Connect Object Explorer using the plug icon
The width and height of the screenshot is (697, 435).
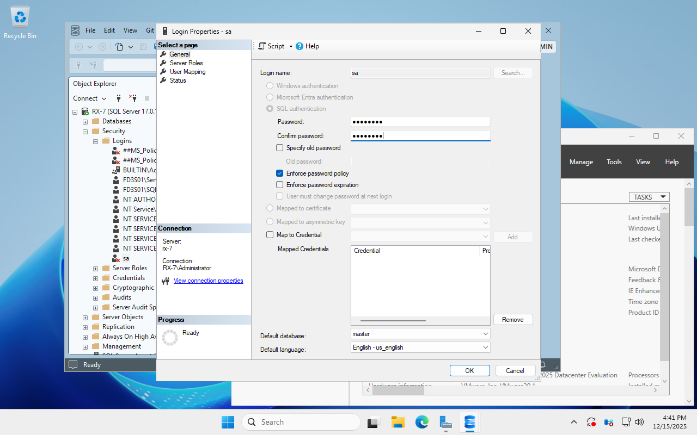point(118,98)
